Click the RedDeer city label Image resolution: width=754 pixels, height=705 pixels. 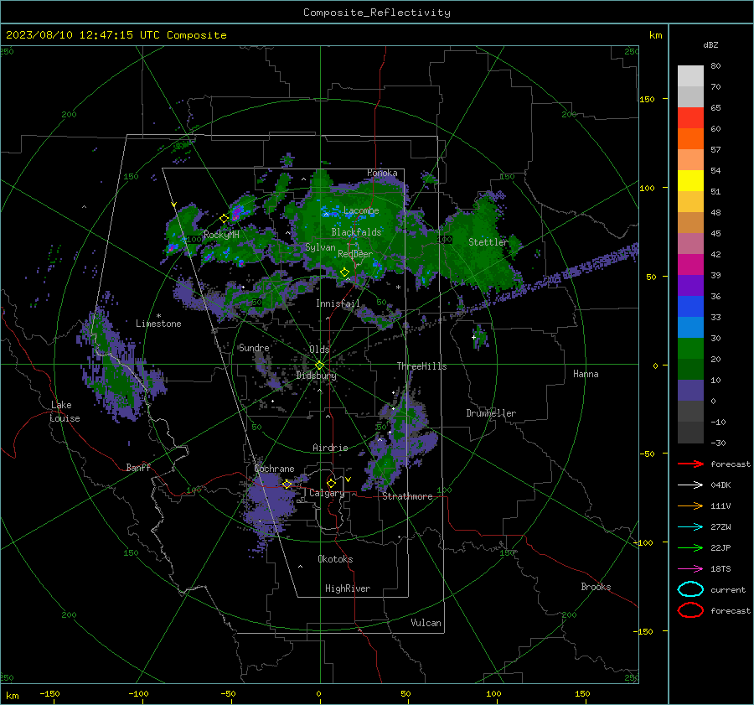coord(355,254)
